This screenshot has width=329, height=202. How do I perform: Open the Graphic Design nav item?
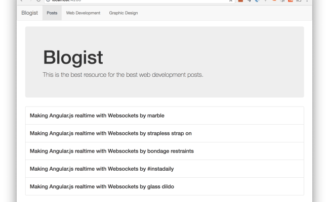(124, 13)
